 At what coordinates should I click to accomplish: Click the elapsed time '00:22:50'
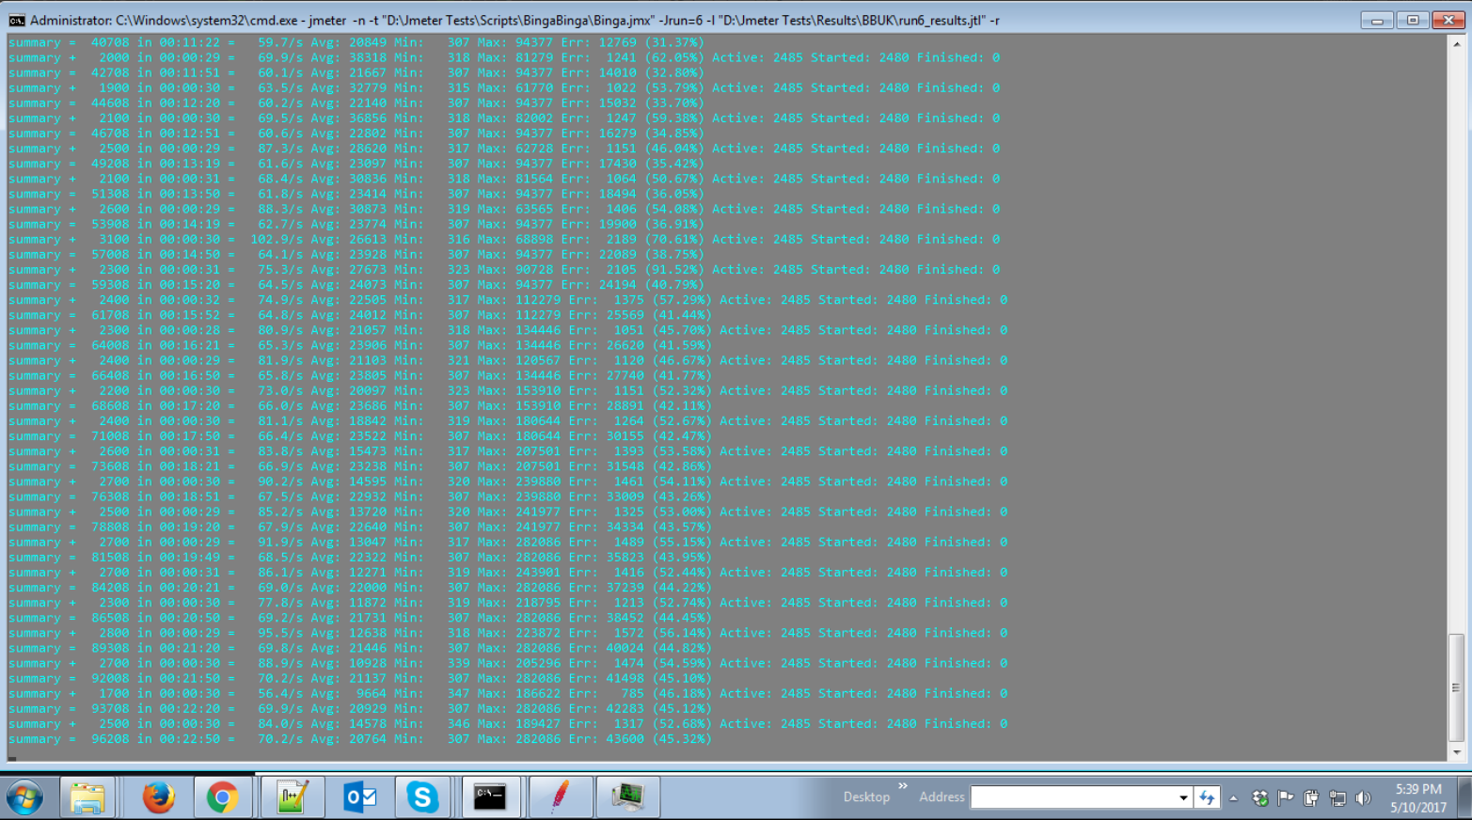189,739
